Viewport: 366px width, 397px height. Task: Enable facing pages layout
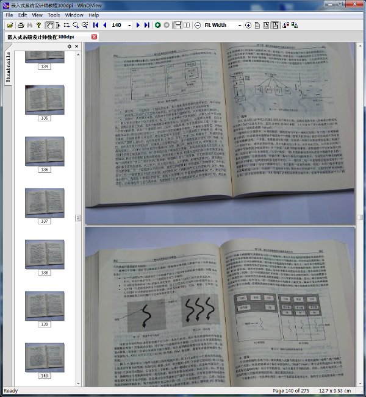(187, 25)
